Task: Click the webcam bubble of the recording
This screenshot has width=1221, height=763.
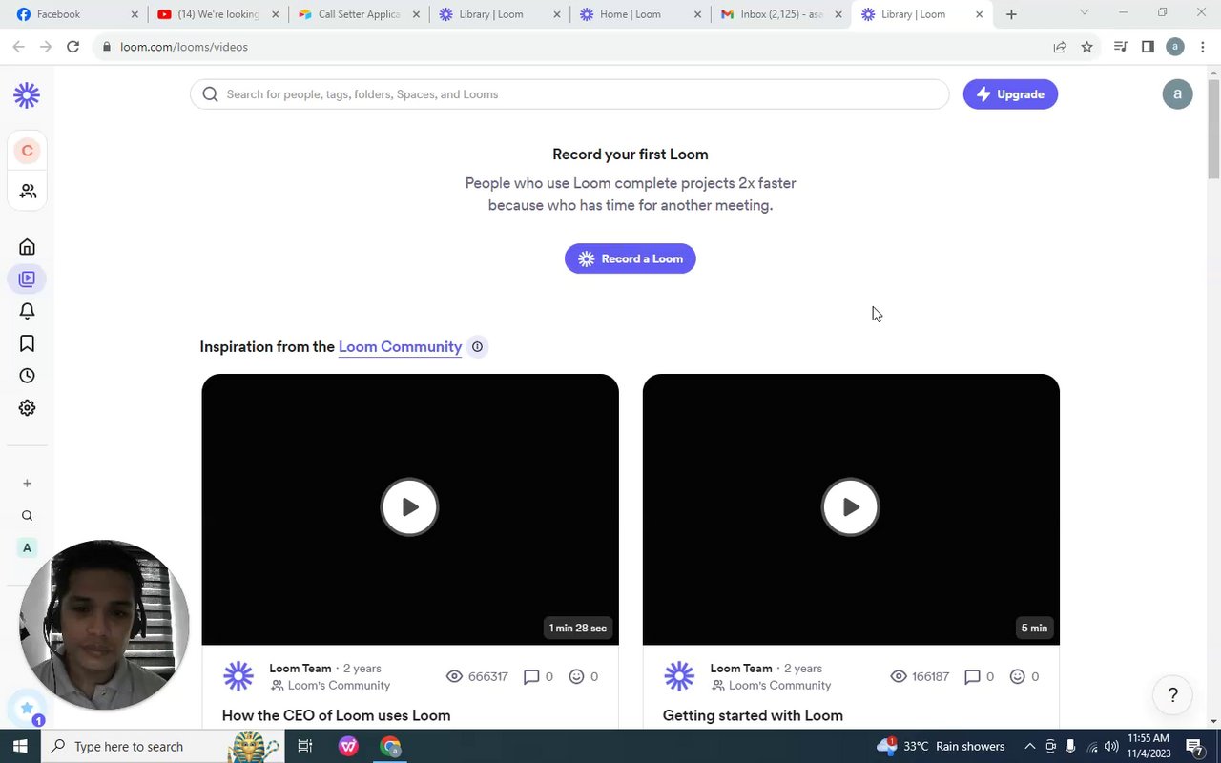Action: pyautogui.click(x=104, y=625)
